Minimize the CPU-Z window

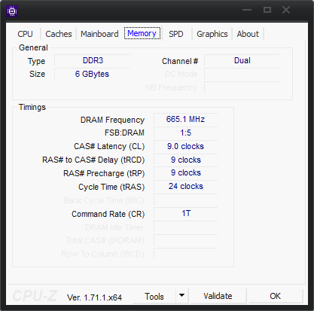[247, 10]
